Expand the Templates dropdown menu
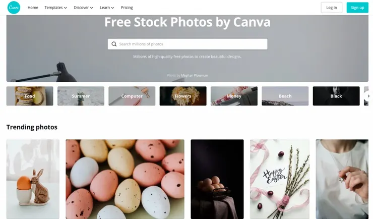The height and width of the screenshot is (219, 373). (55, 8)
